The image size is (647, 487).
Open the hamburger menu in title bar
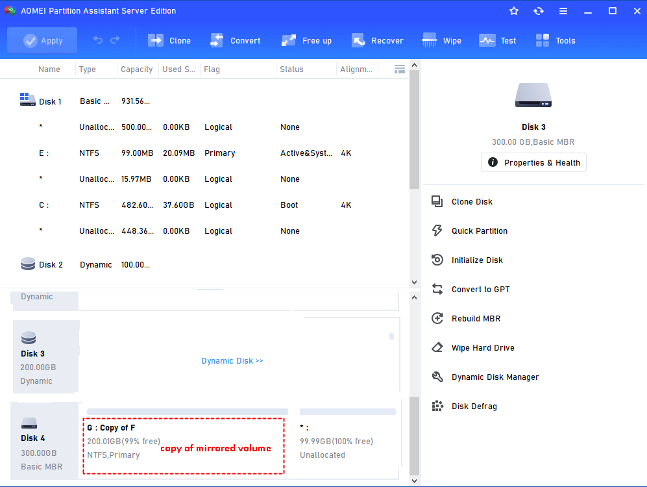[563, 11]
